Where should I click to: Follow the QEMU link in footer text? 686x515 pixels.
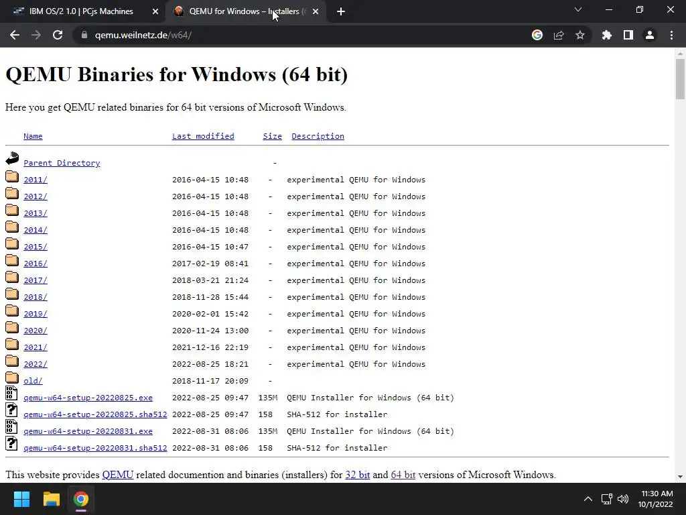(x=118, y=475)
